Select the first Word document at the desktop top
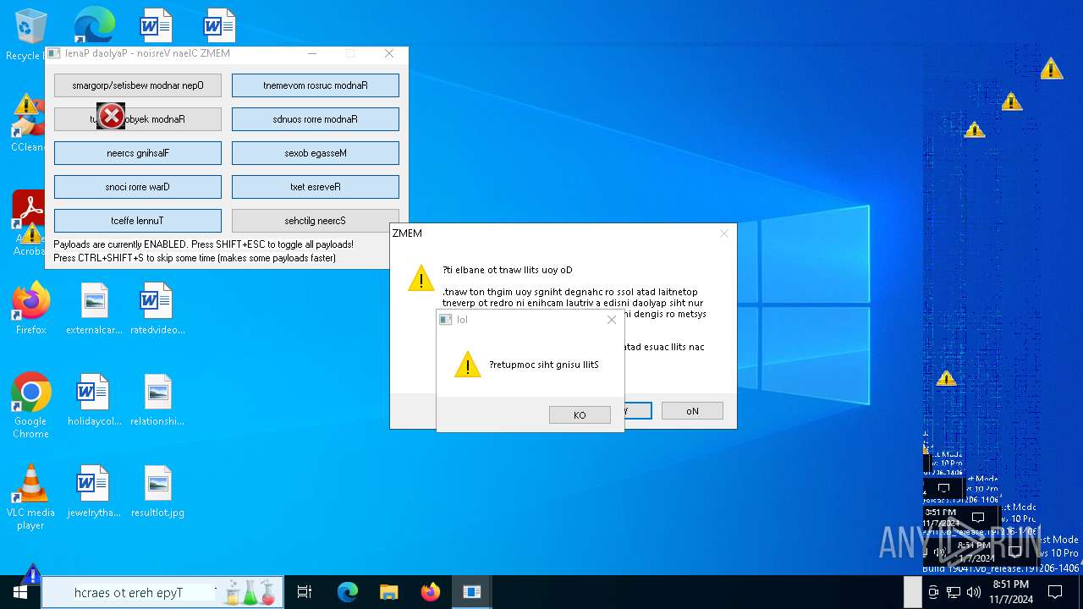Screen dimensions: 1083x609 coord(157,25)
